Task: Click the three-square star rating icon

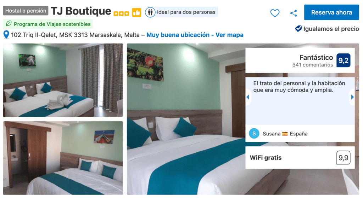Action: [121, 14]
